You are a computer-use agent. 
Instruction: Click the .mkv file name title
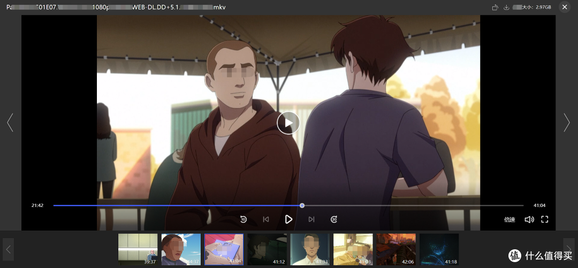(x=116, y=7)
